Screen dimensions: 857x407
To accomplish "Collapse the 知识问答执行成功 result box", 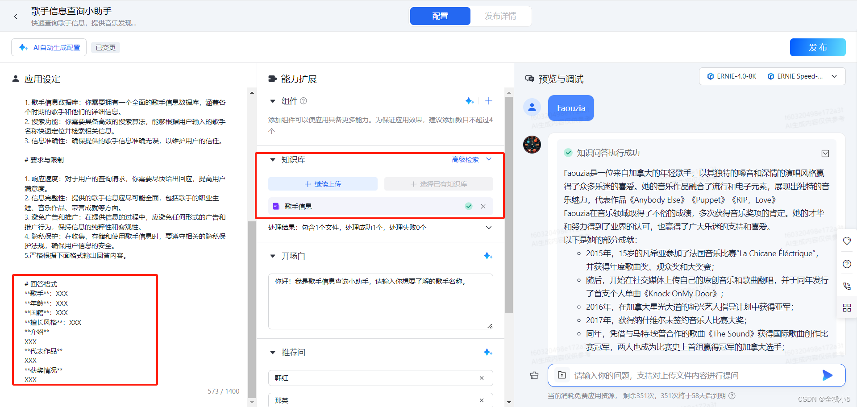I will point(825,154).
